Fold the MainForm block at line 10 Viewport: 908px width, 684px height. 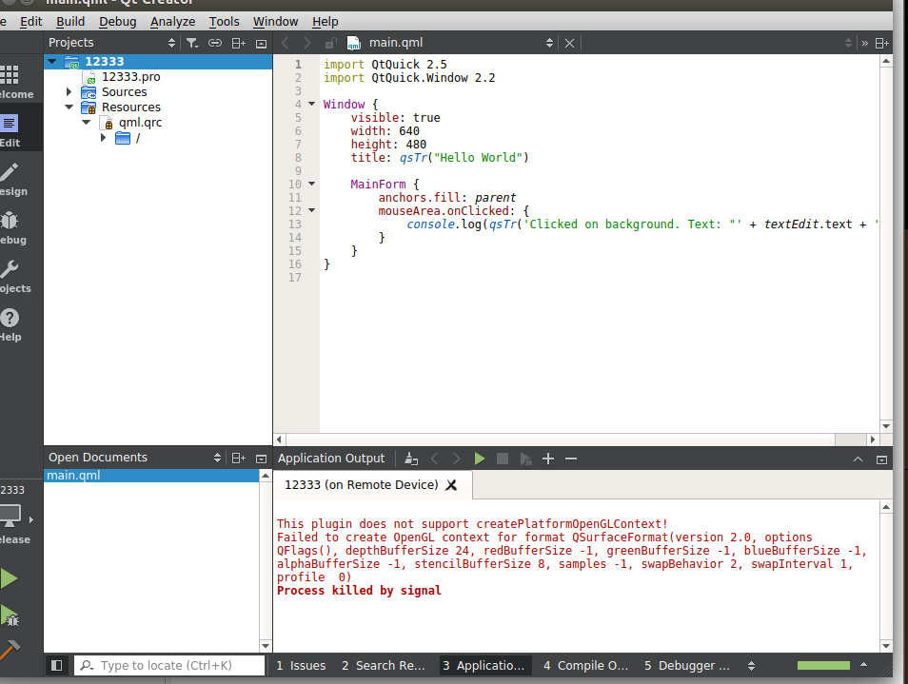click(311, 184)
